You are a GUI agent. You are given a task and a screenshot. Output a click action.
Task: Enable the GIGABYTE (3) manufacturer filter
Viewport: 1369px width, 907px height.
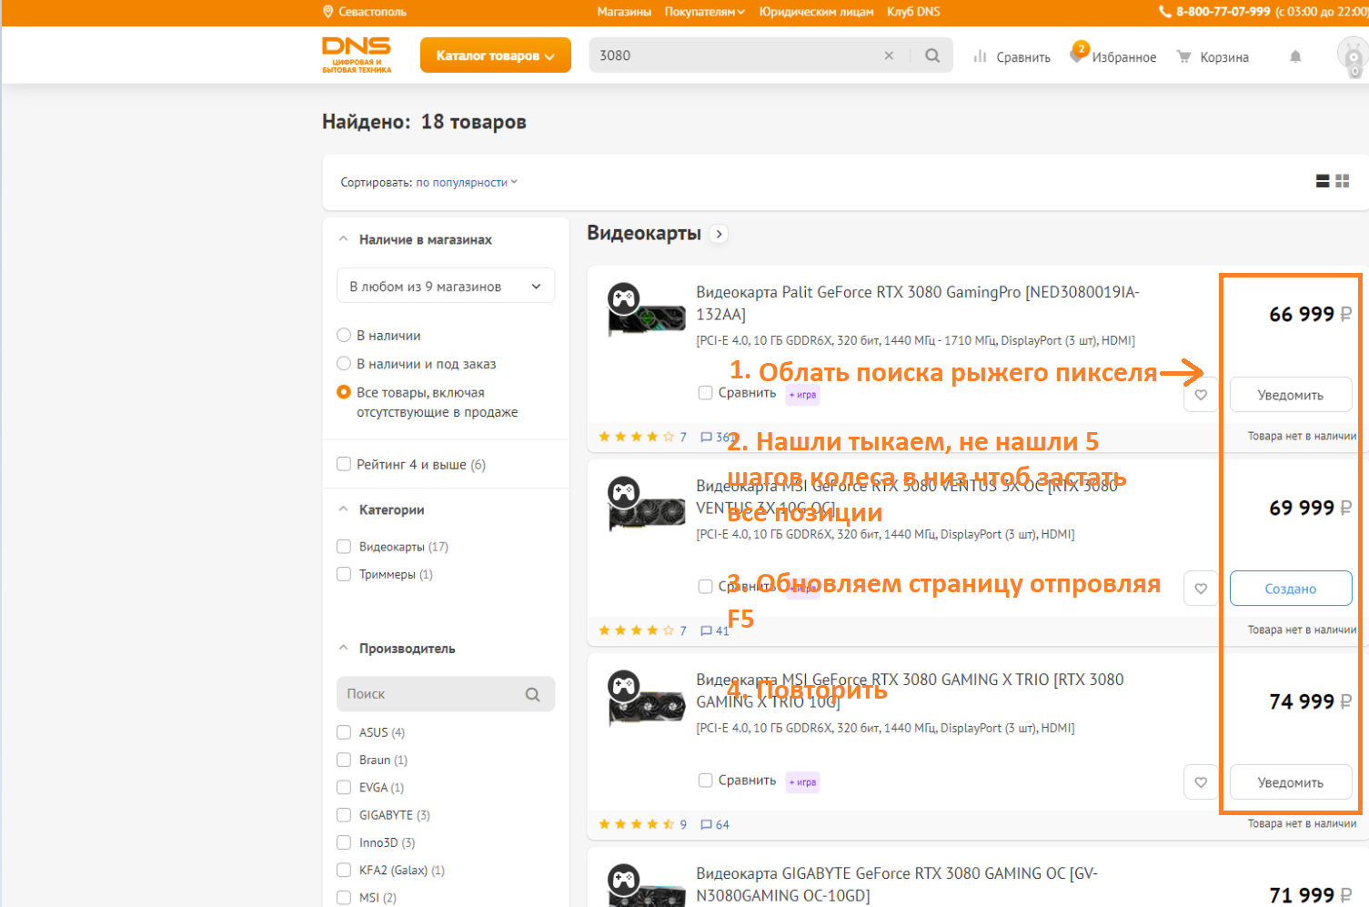point(344,815)
